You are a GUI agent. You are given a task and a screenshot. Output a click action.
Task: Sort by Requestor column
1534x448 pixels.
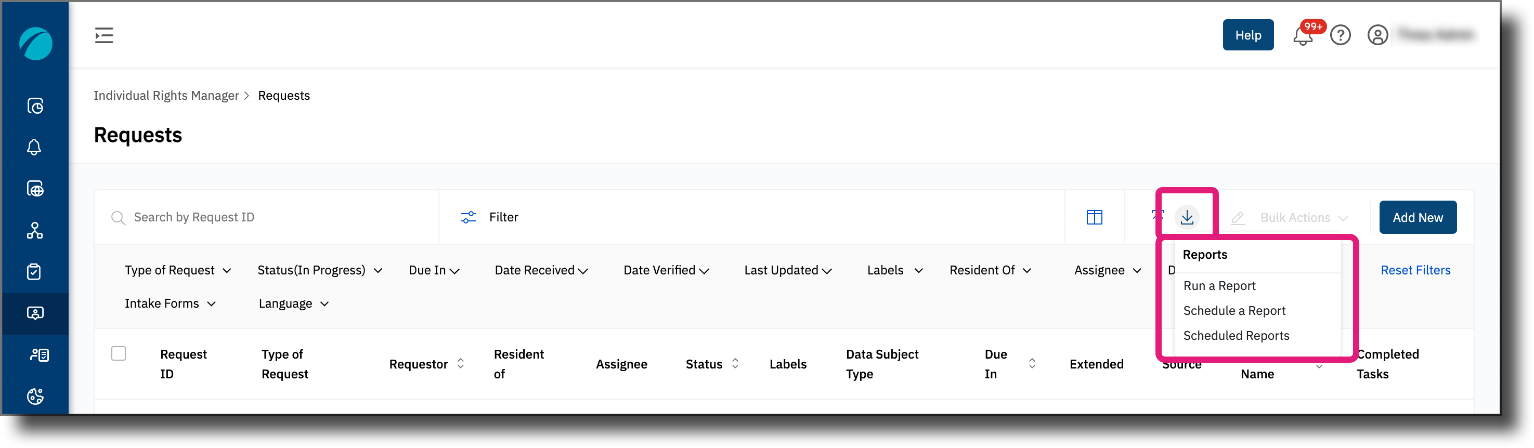460,363
